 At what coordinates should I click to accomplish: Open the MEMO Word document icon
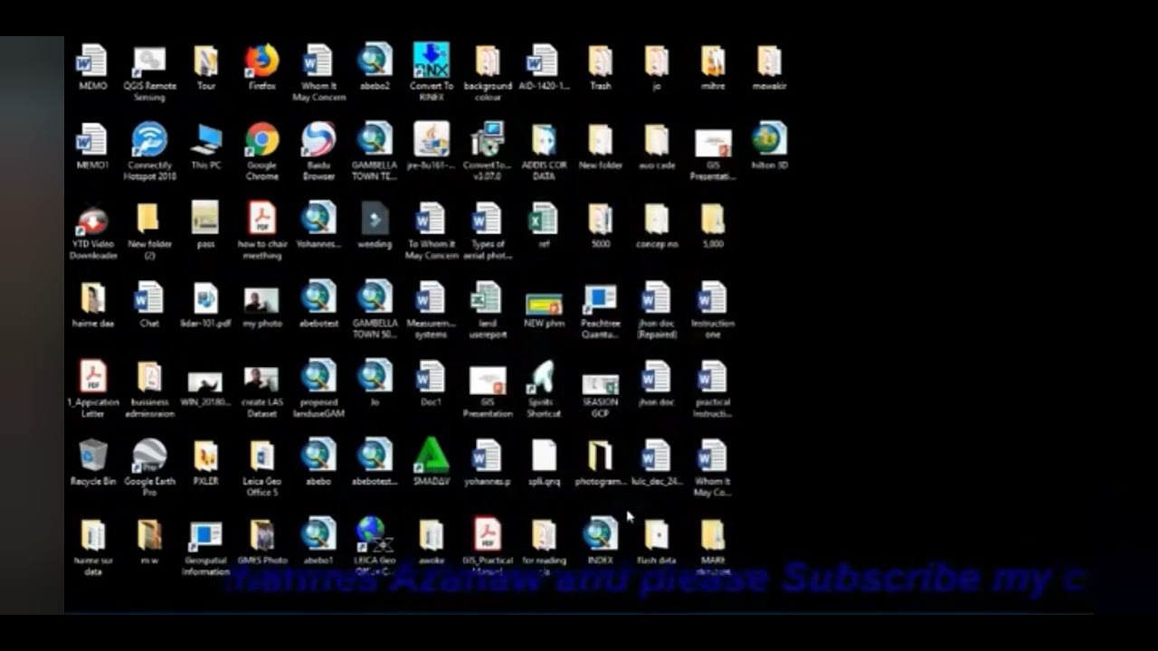coord(92,61)
